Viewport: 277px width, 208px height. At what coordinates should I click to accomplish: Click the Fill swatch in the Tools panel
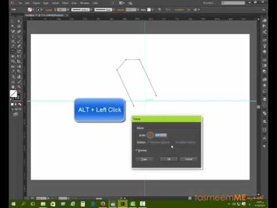13,94
